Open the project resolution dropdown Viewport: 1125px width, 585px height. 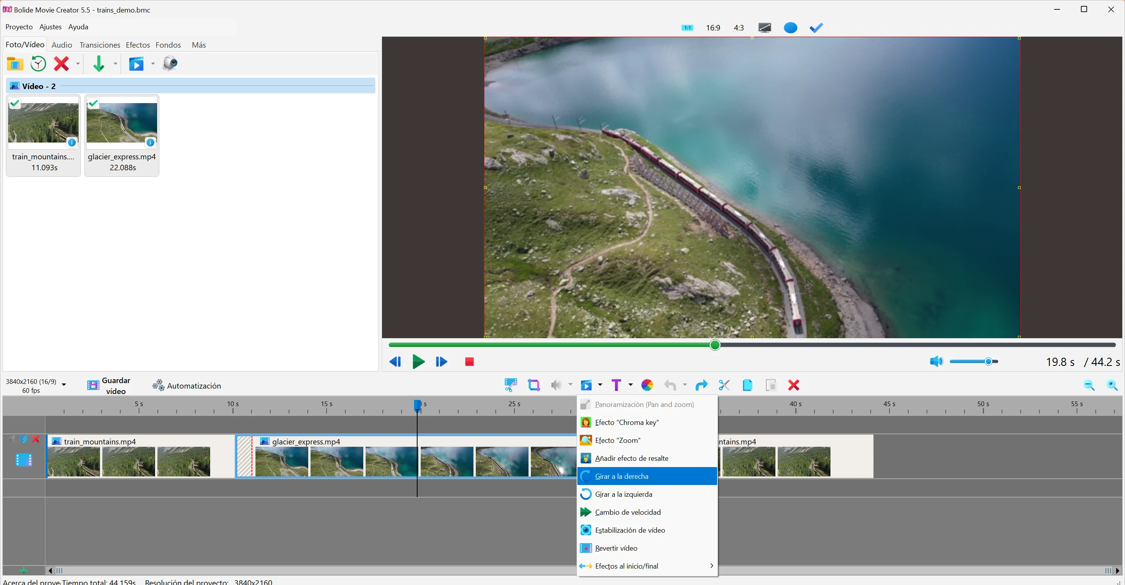click(x=64, y=385)
